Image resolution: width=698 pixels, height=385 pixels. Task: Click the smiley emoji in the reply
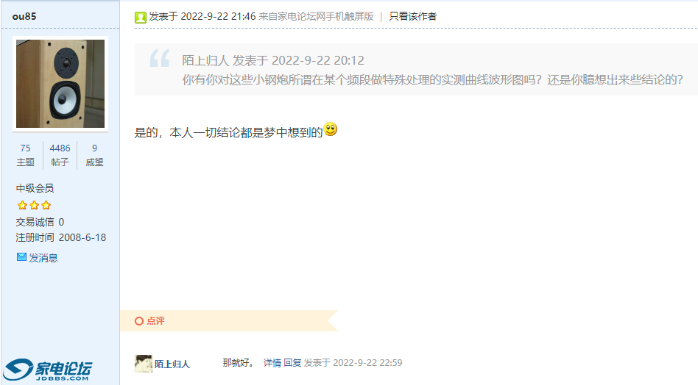pyautogui.click(x=331, y=129)
